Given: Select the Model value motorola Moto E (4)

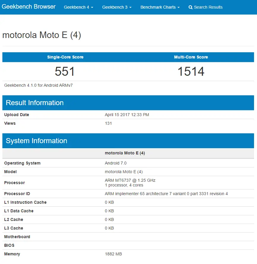Looking at the screenshot, I should (124, 172).
